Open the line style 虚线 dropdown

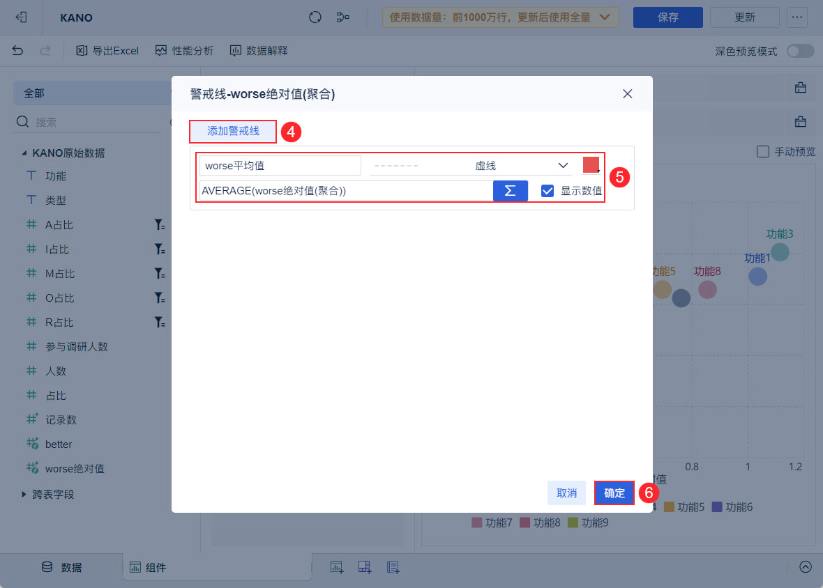[x=471, y=166]
